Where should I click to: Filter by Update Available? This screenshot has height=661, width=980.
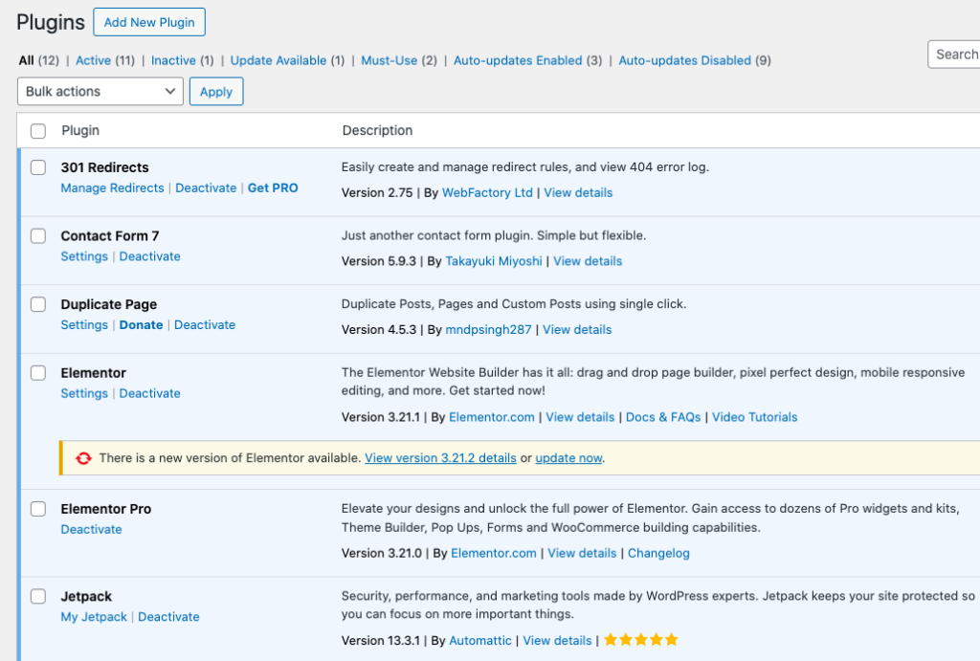(x=278, y=60)
